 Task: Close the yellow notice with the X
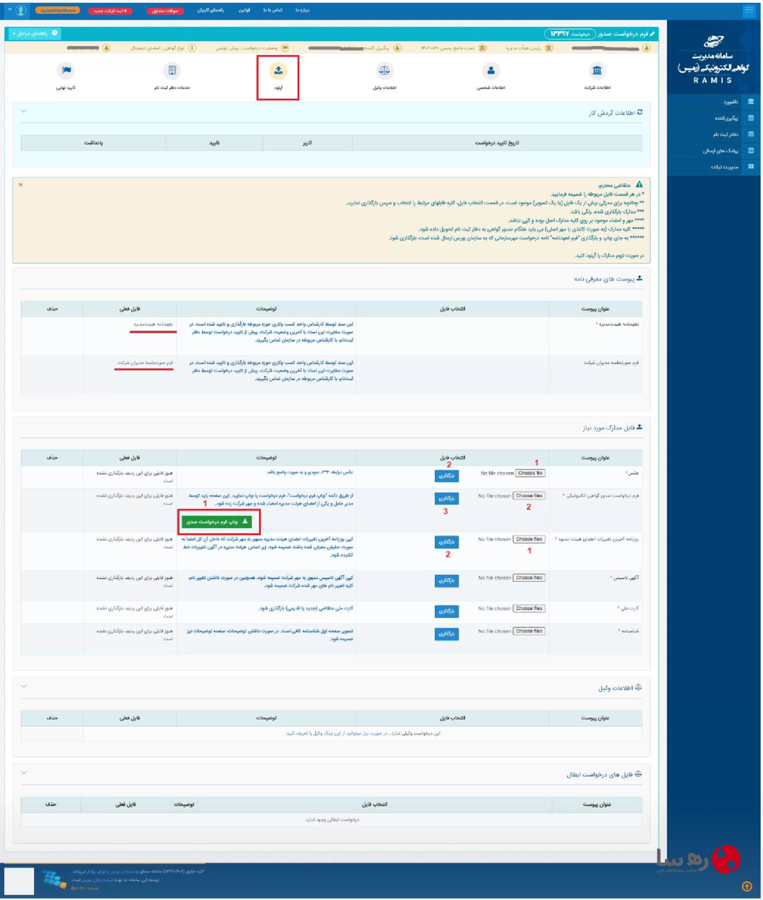[x=21, y=185]
